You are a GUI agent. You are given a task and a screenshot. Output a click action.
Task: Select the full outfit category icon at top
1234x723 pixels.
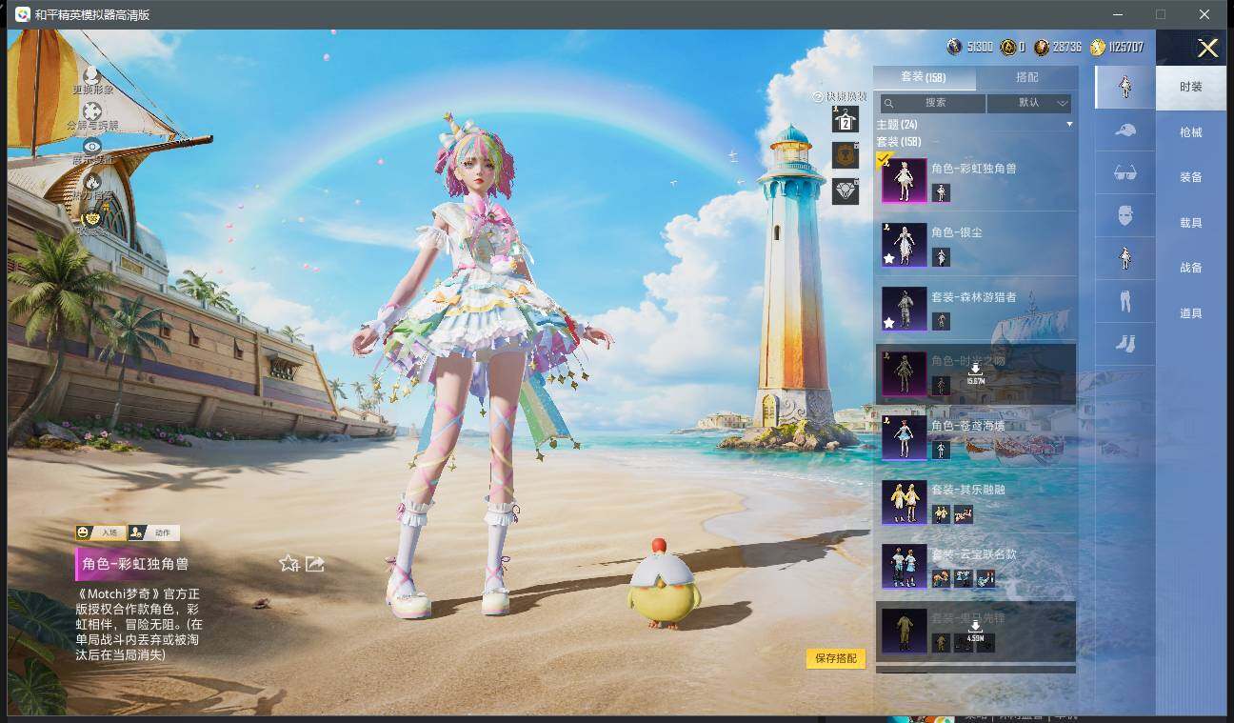point(1125,87)
